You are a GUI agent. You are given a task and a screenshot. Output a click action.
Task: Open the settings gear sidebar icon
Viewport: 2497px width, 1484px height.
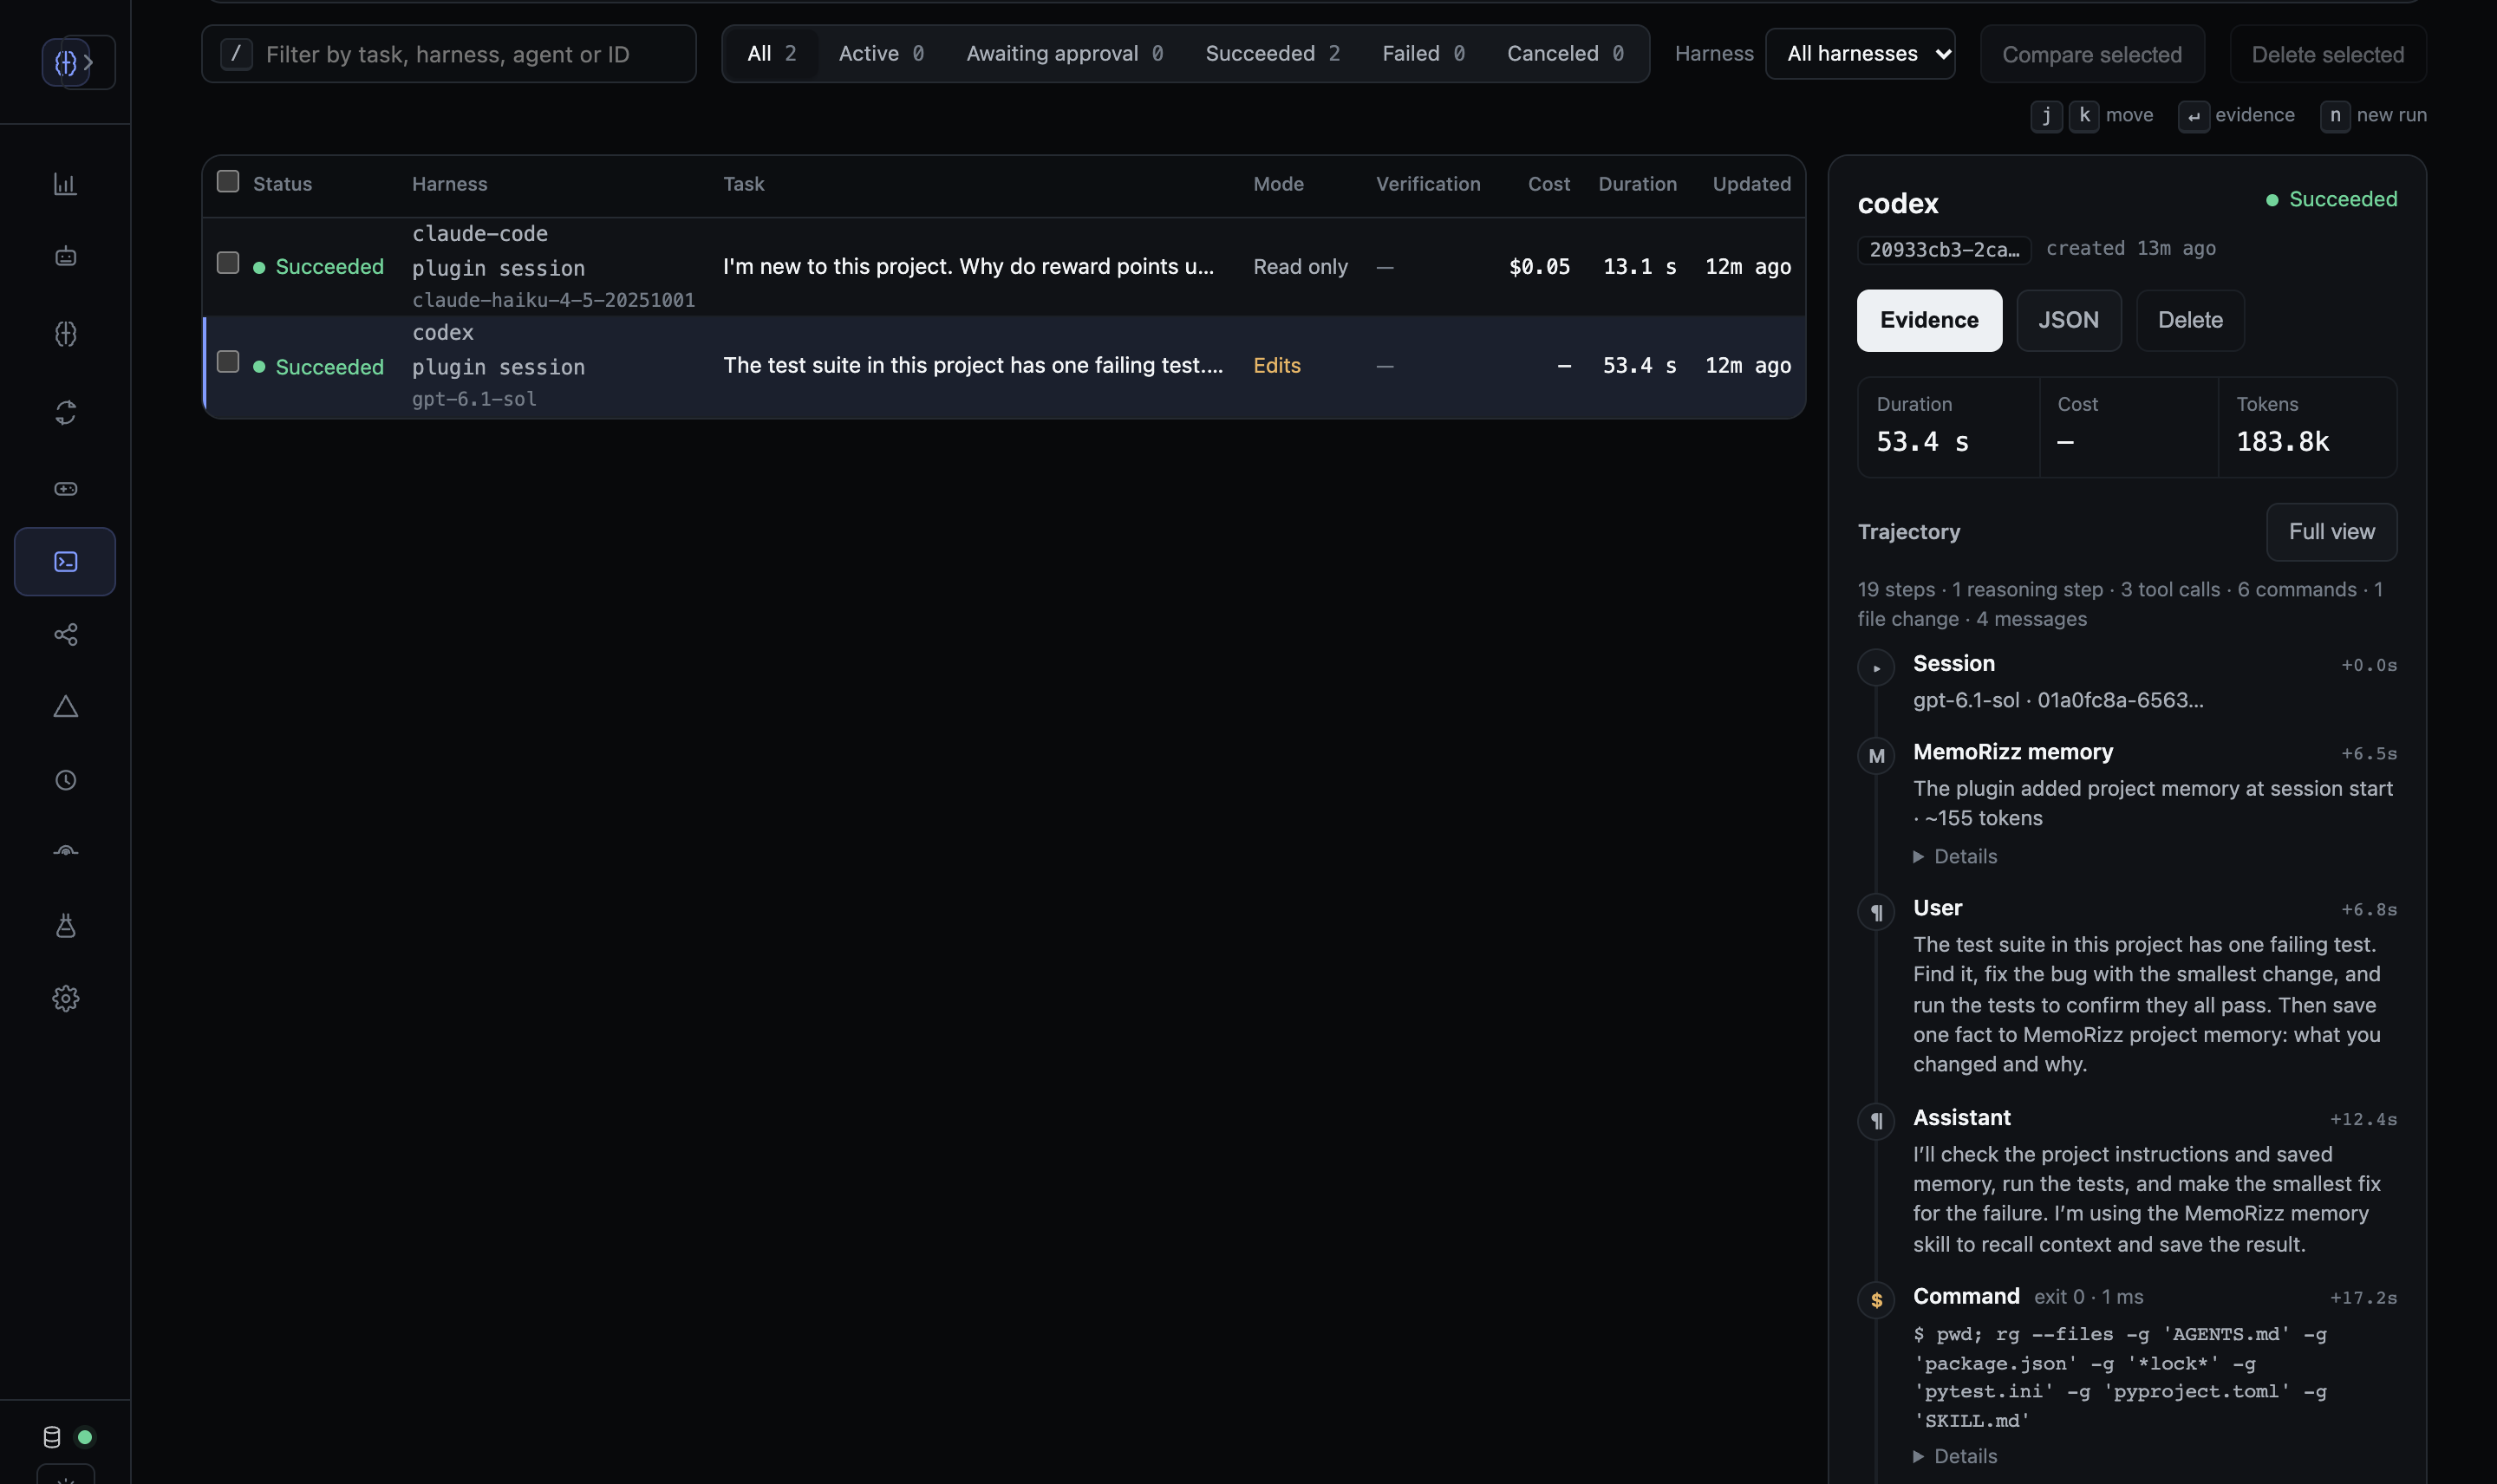click(65, 998)
